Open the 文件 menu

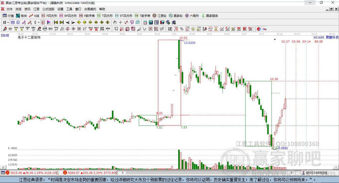(x=9, y=9)
